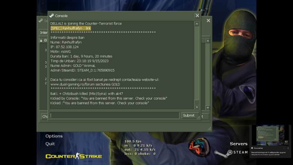This screenshot has height=165, width=293.
Task: Click the "IP: 87.52.108.124" line
Action: point(64,47)
